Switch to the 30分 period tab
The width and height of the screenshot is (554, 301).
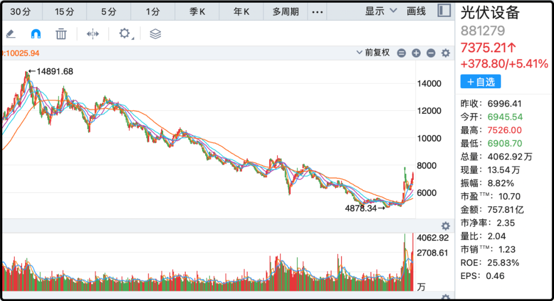21,11
